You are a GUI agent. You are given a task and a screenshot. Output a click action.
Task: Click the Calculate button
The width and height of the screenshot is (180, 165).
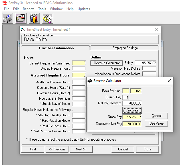(x=132, y=110)
